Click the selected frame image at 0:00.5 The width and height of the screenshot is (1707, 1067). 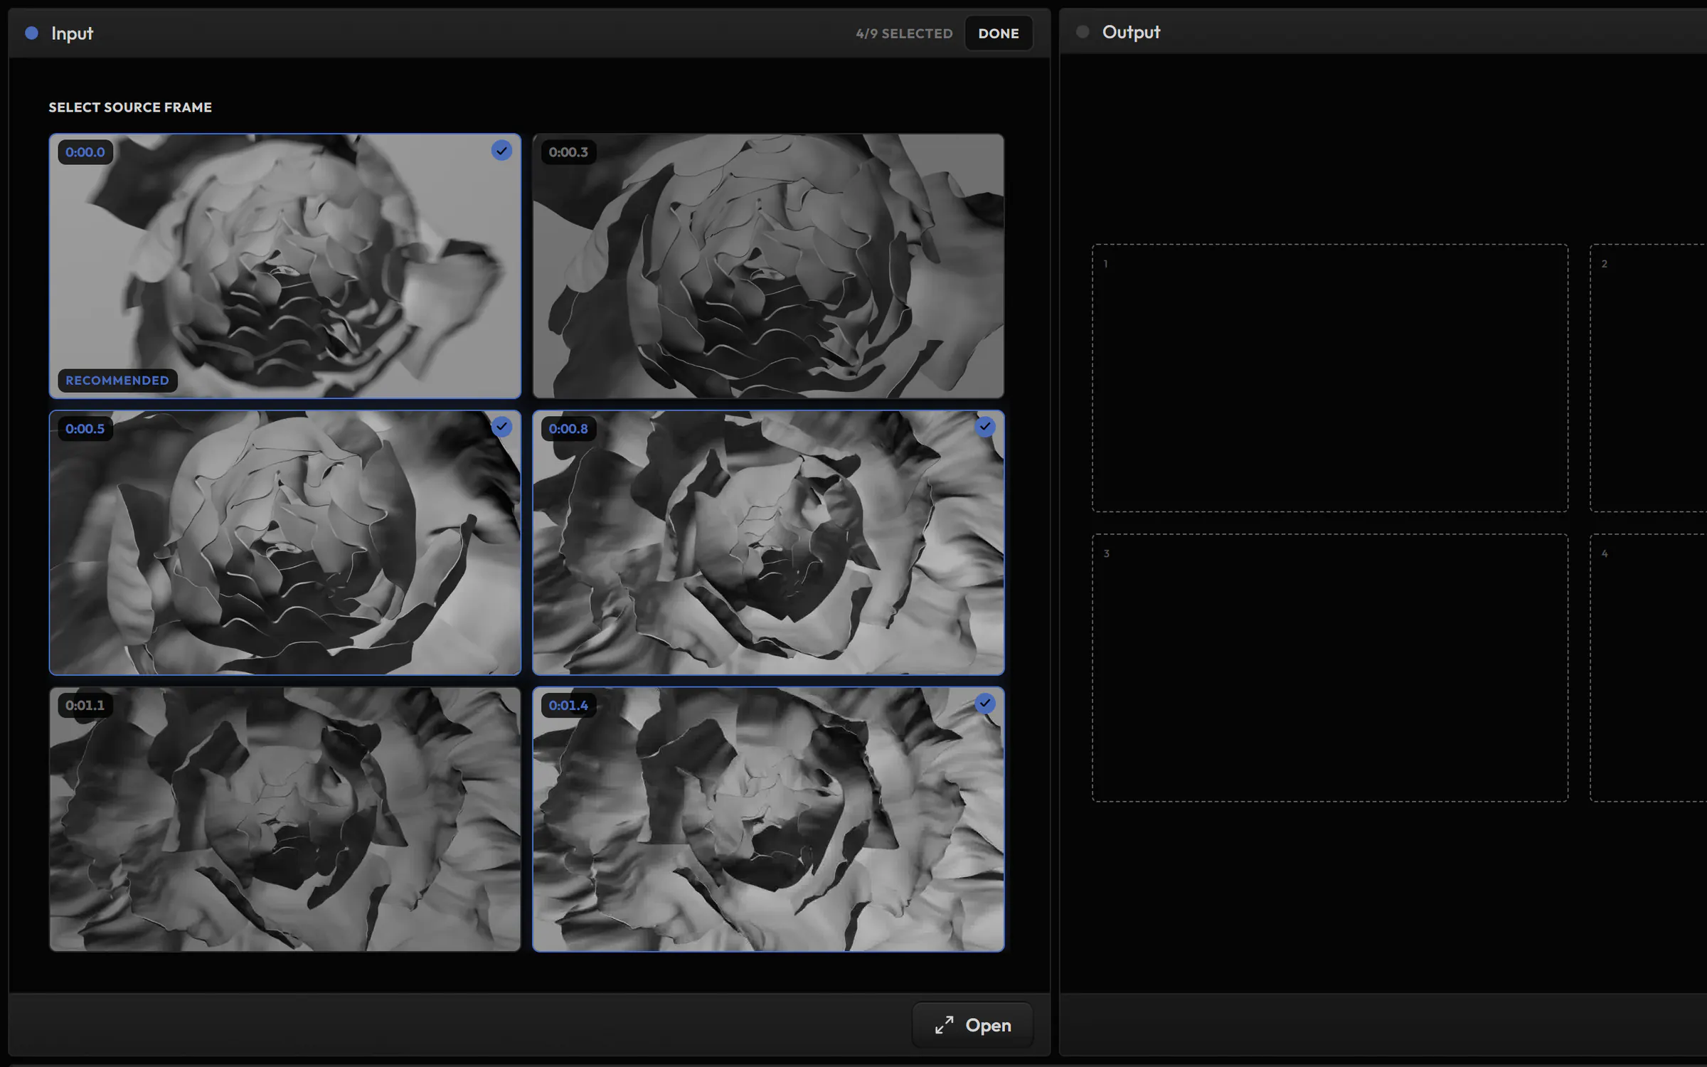point(284,543)
